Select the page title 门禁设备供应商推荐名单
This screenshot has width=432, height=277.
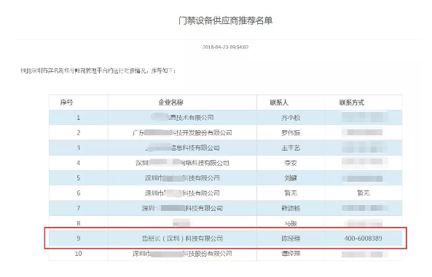point(225,20)
